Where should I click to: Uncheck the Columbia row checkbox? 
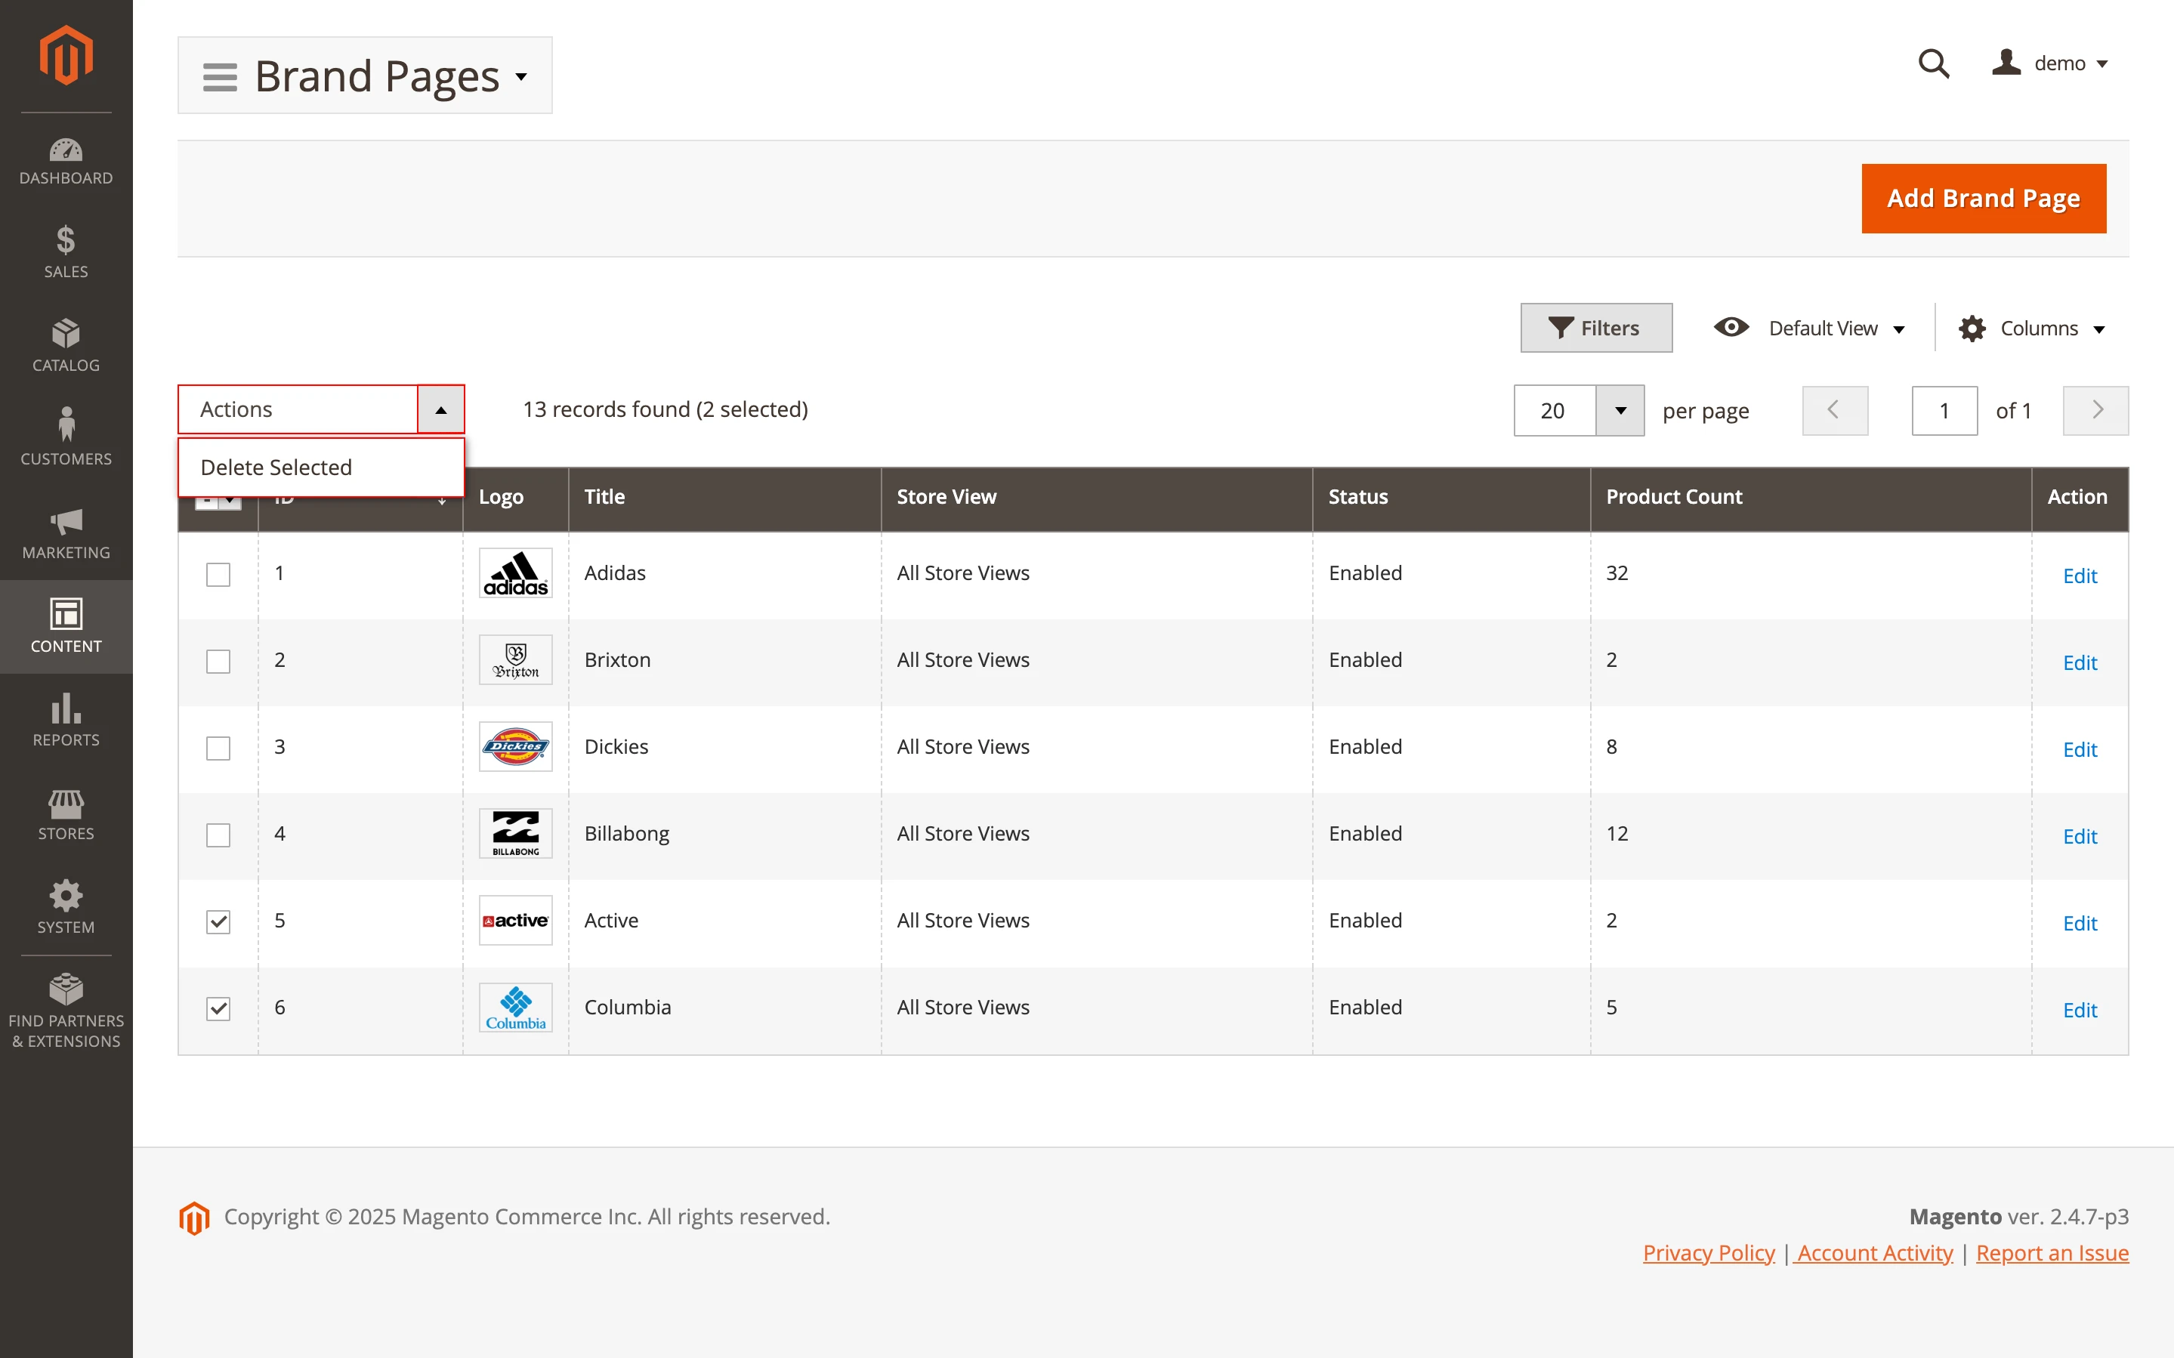click(218, 1008)
